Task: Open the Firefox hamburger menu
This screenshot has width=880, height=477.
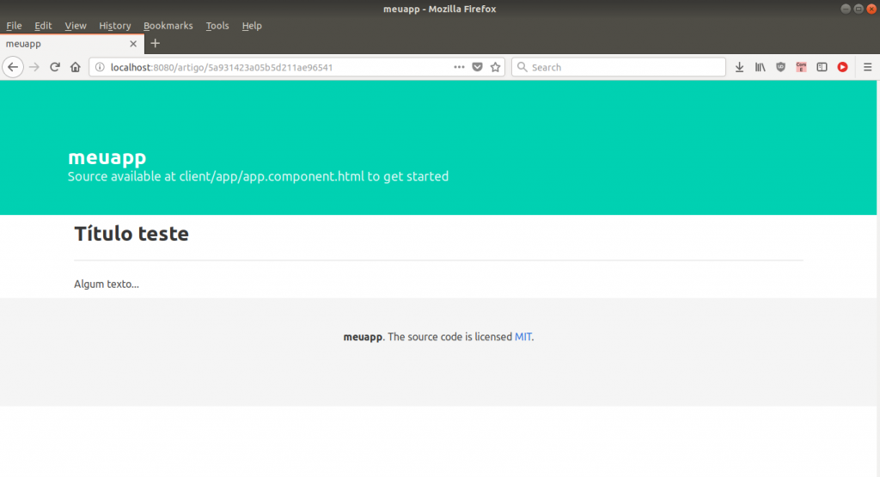Action: point(867,67)
